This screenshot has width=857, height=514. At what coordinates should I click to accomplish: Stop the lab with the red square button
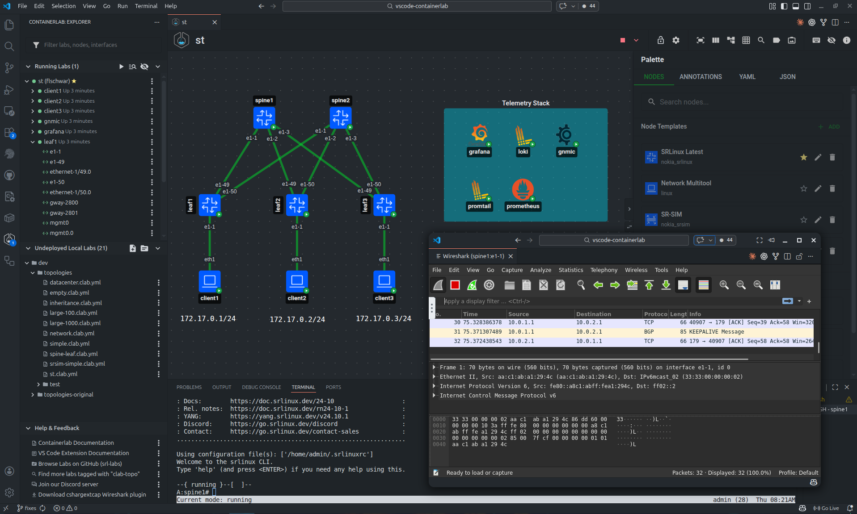tap(622, 40)
